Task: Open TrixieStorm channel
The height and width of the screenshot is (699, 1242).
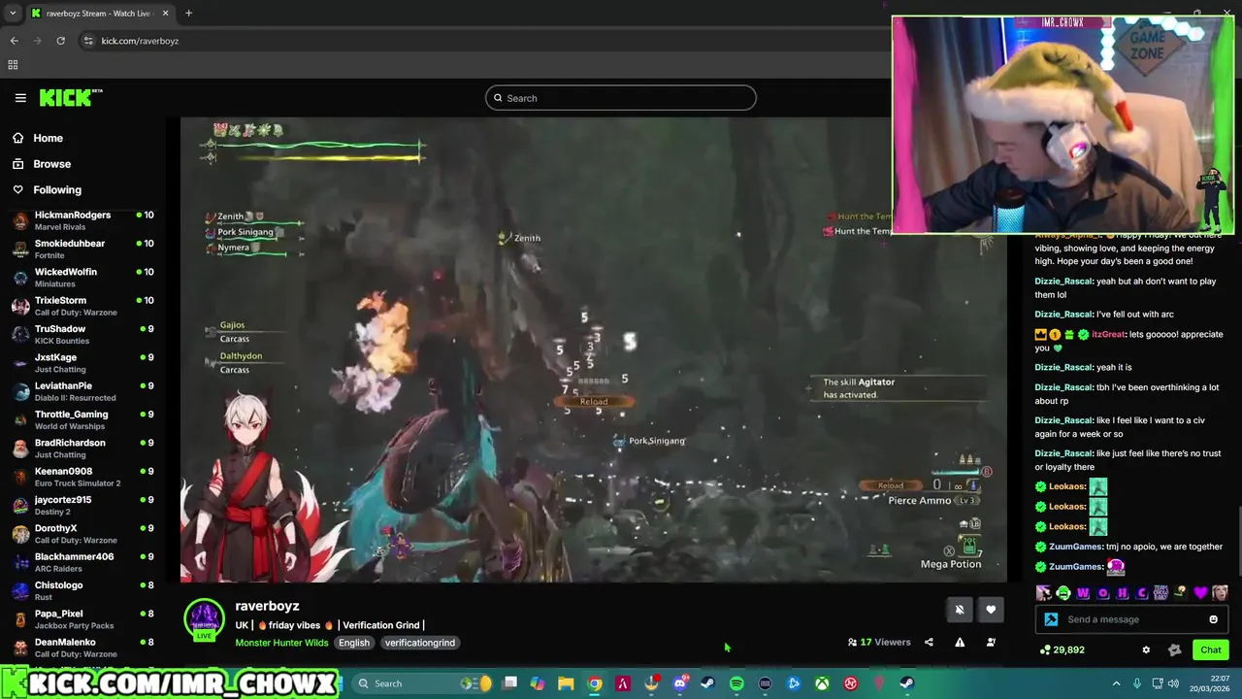Action: point(82,306)
